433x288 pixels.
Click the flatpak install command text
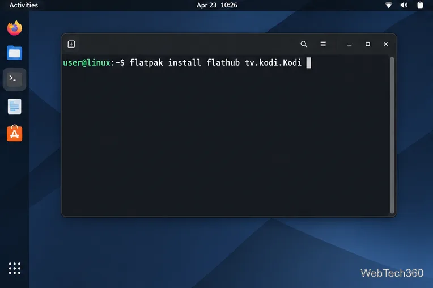215,63
